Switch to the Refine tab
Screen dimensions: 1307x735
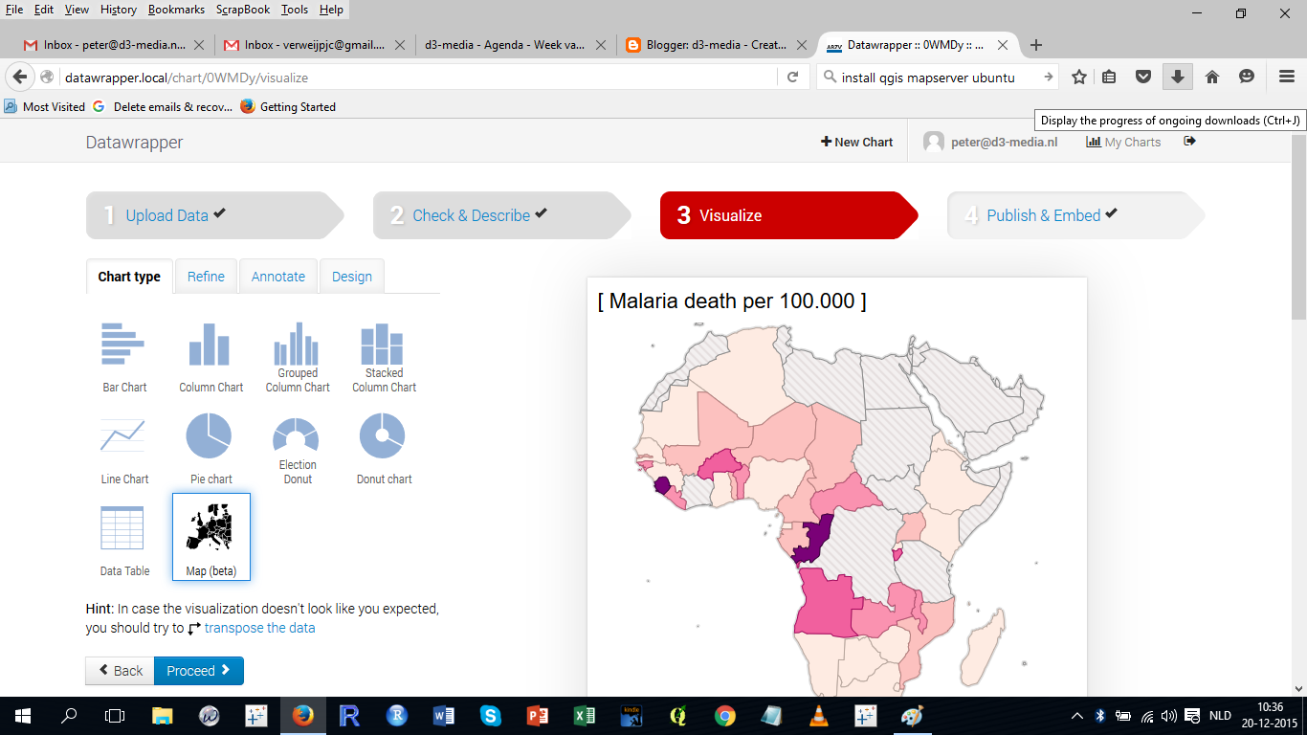[206, 276]
